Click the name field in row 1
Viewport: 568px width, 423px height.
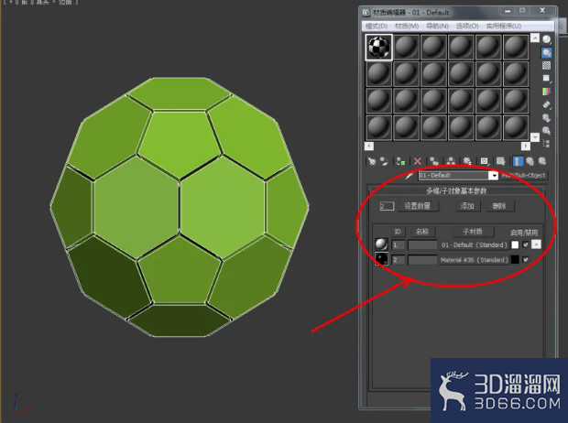coord(422,245)
